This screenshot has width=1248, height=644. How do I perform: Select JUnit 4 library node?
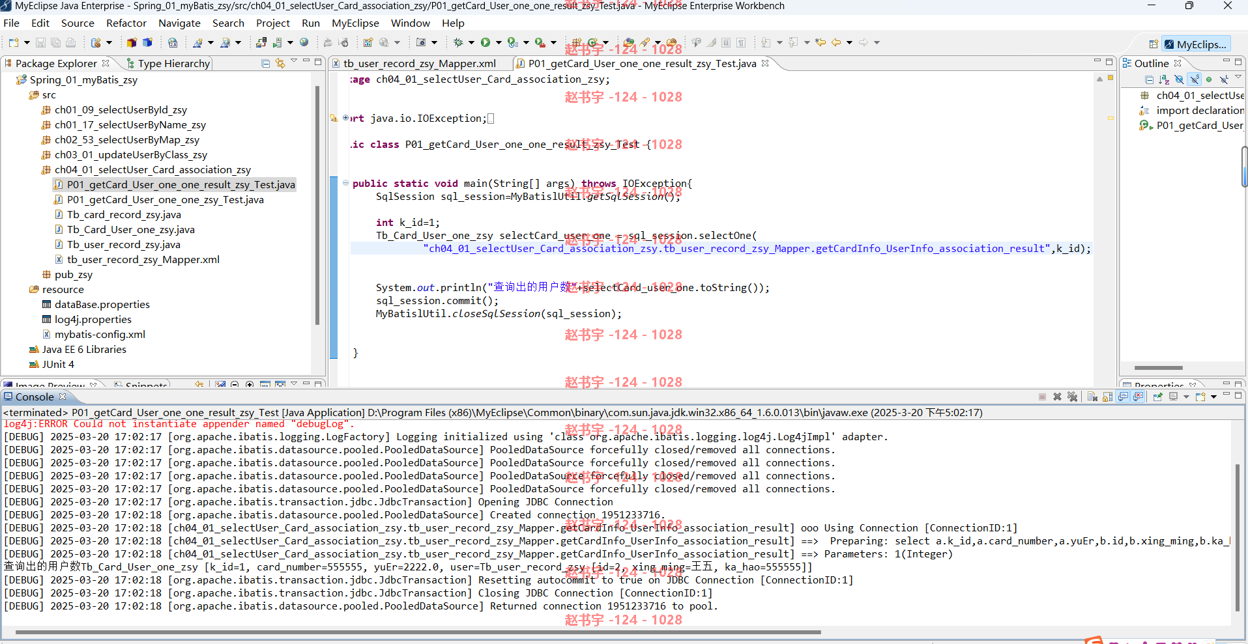[x=58, y=364]
